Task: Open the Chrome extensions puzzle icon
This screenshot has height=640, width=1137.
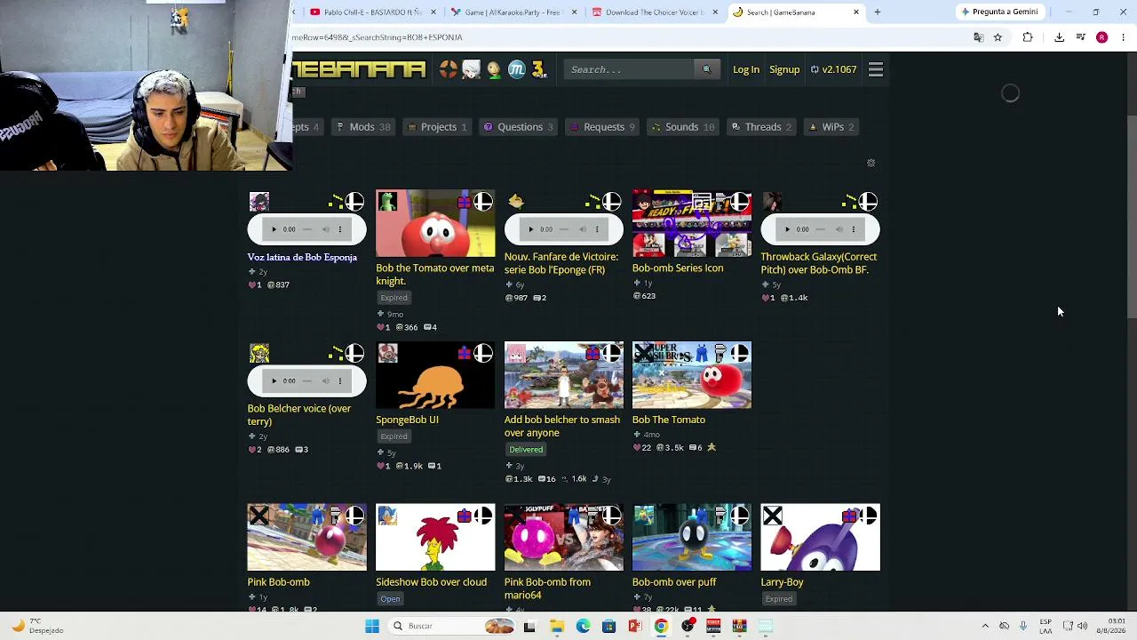Action: pyautogui.click(x=1028, y=37)
